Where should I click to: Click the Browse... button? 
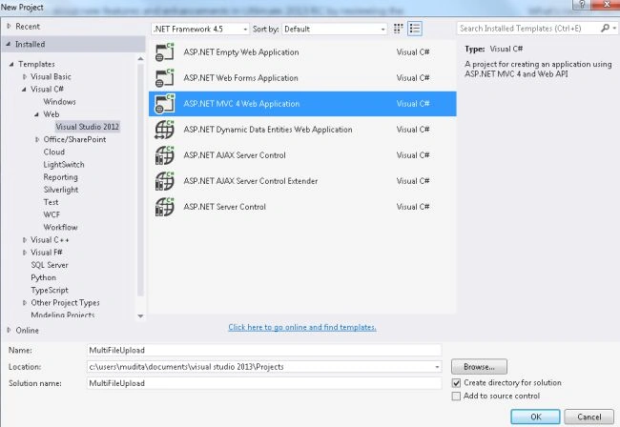[x=479, y=367]
